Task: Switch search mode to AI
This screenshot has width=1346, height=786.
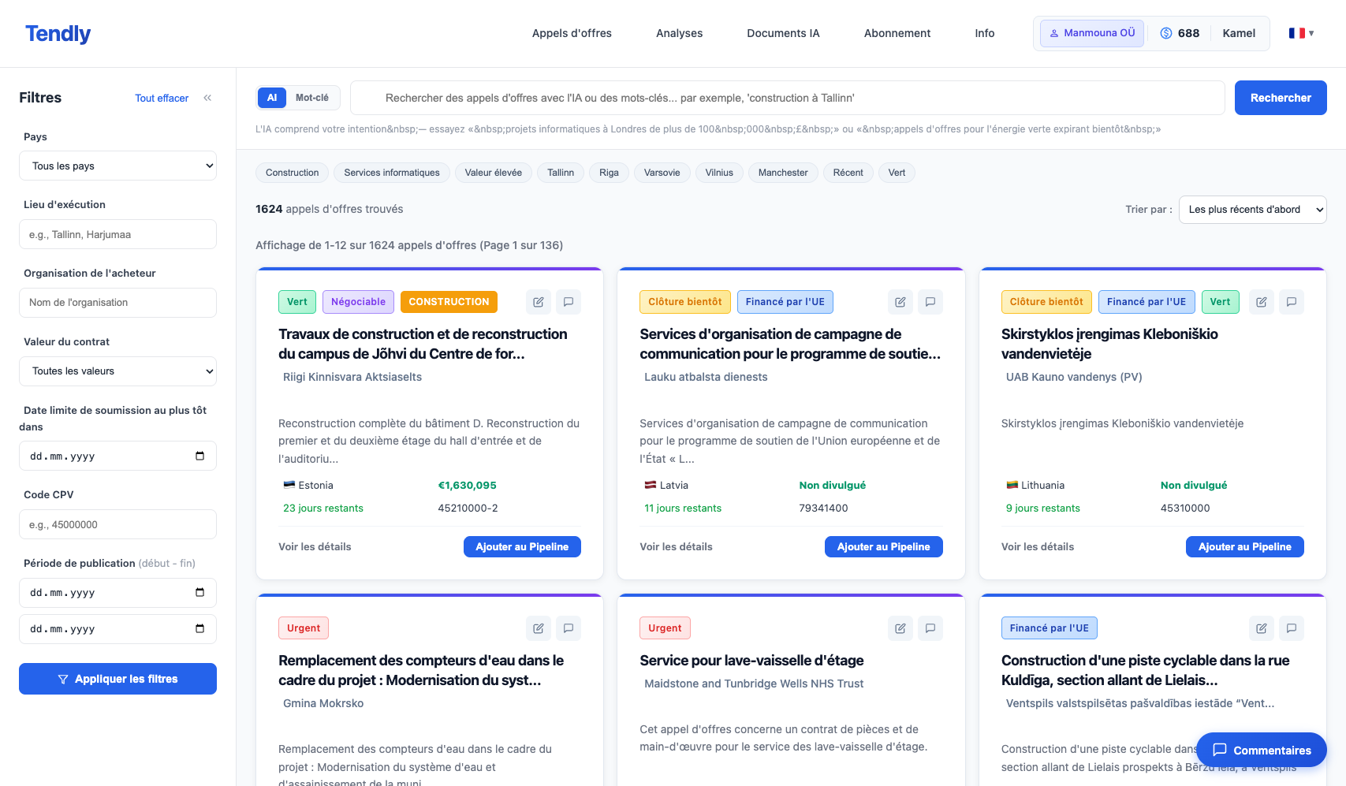Action: point(272,98)
